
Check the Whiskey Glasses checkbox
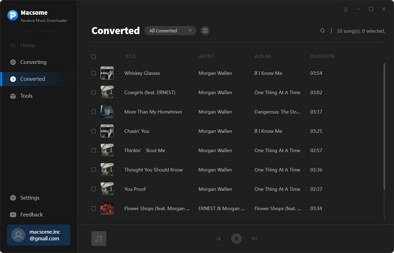pyautogui.click(x=94, y=73)
